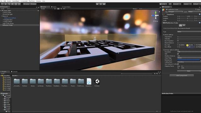Select Camera_Main in Hierarchy
Image resolution: width=201 pixels, height=113 pixels.
pyautogui.click(x=7, y=13)
